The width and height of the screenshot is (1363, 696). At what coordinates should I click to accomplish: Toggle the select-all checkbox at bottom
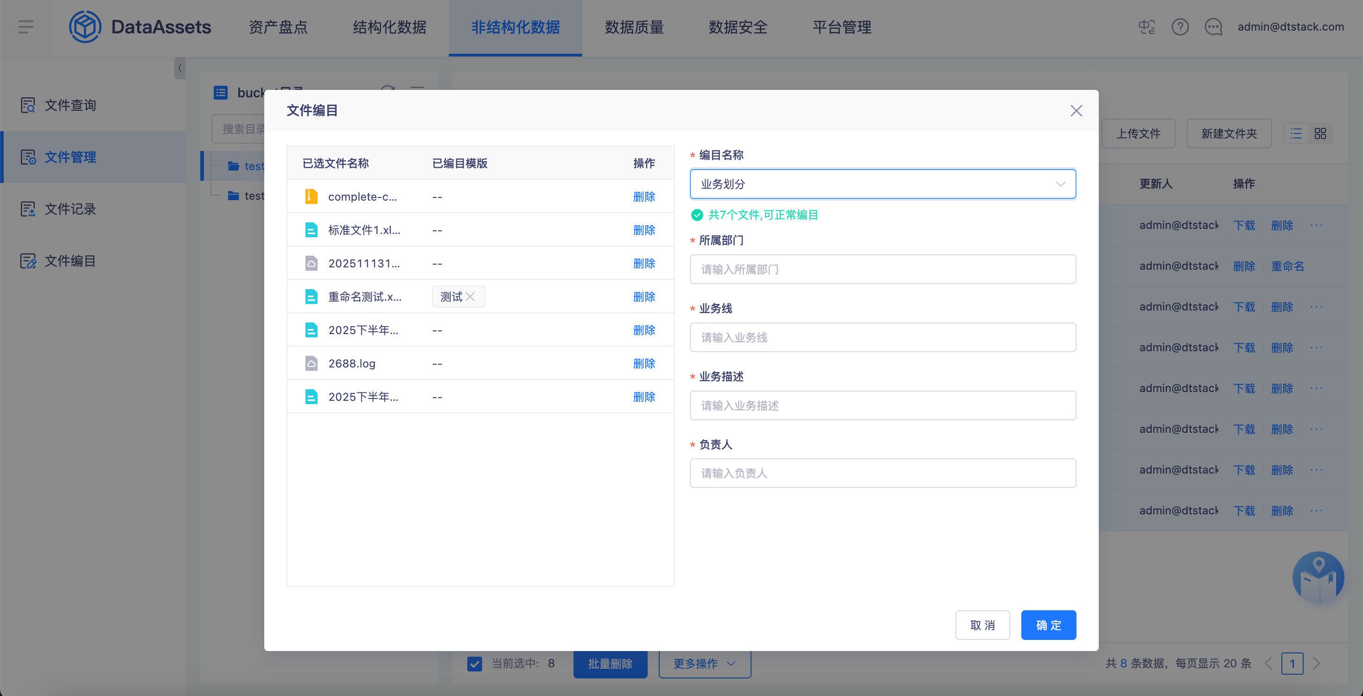[475, 663]
